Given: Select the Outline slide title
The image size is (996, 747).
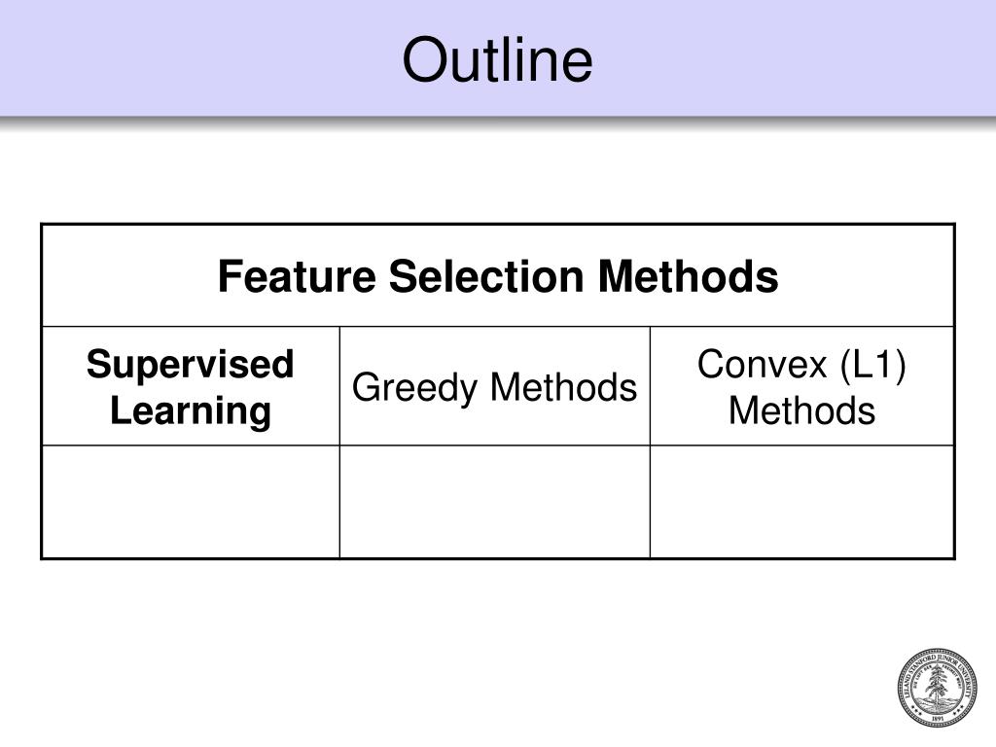Looking at the screenshot, I should click(x=497, y=59).
